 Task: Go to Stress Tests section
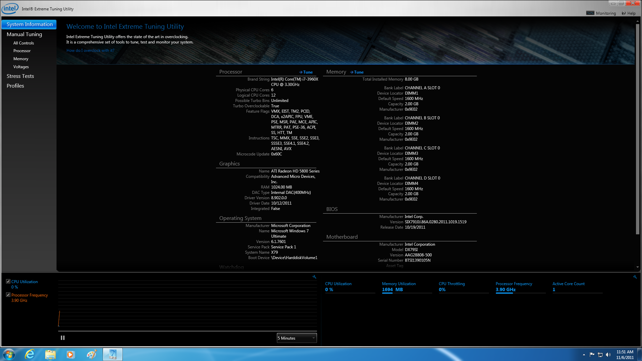point(20,76)
